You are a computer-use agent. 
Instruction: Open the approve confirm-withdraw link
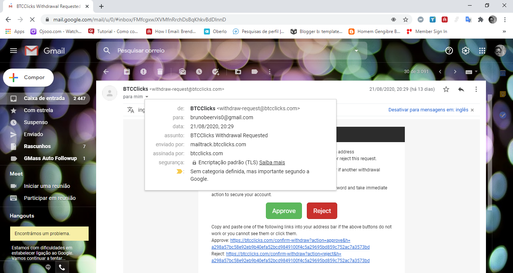pyautogui.click(x=290, y=244)
